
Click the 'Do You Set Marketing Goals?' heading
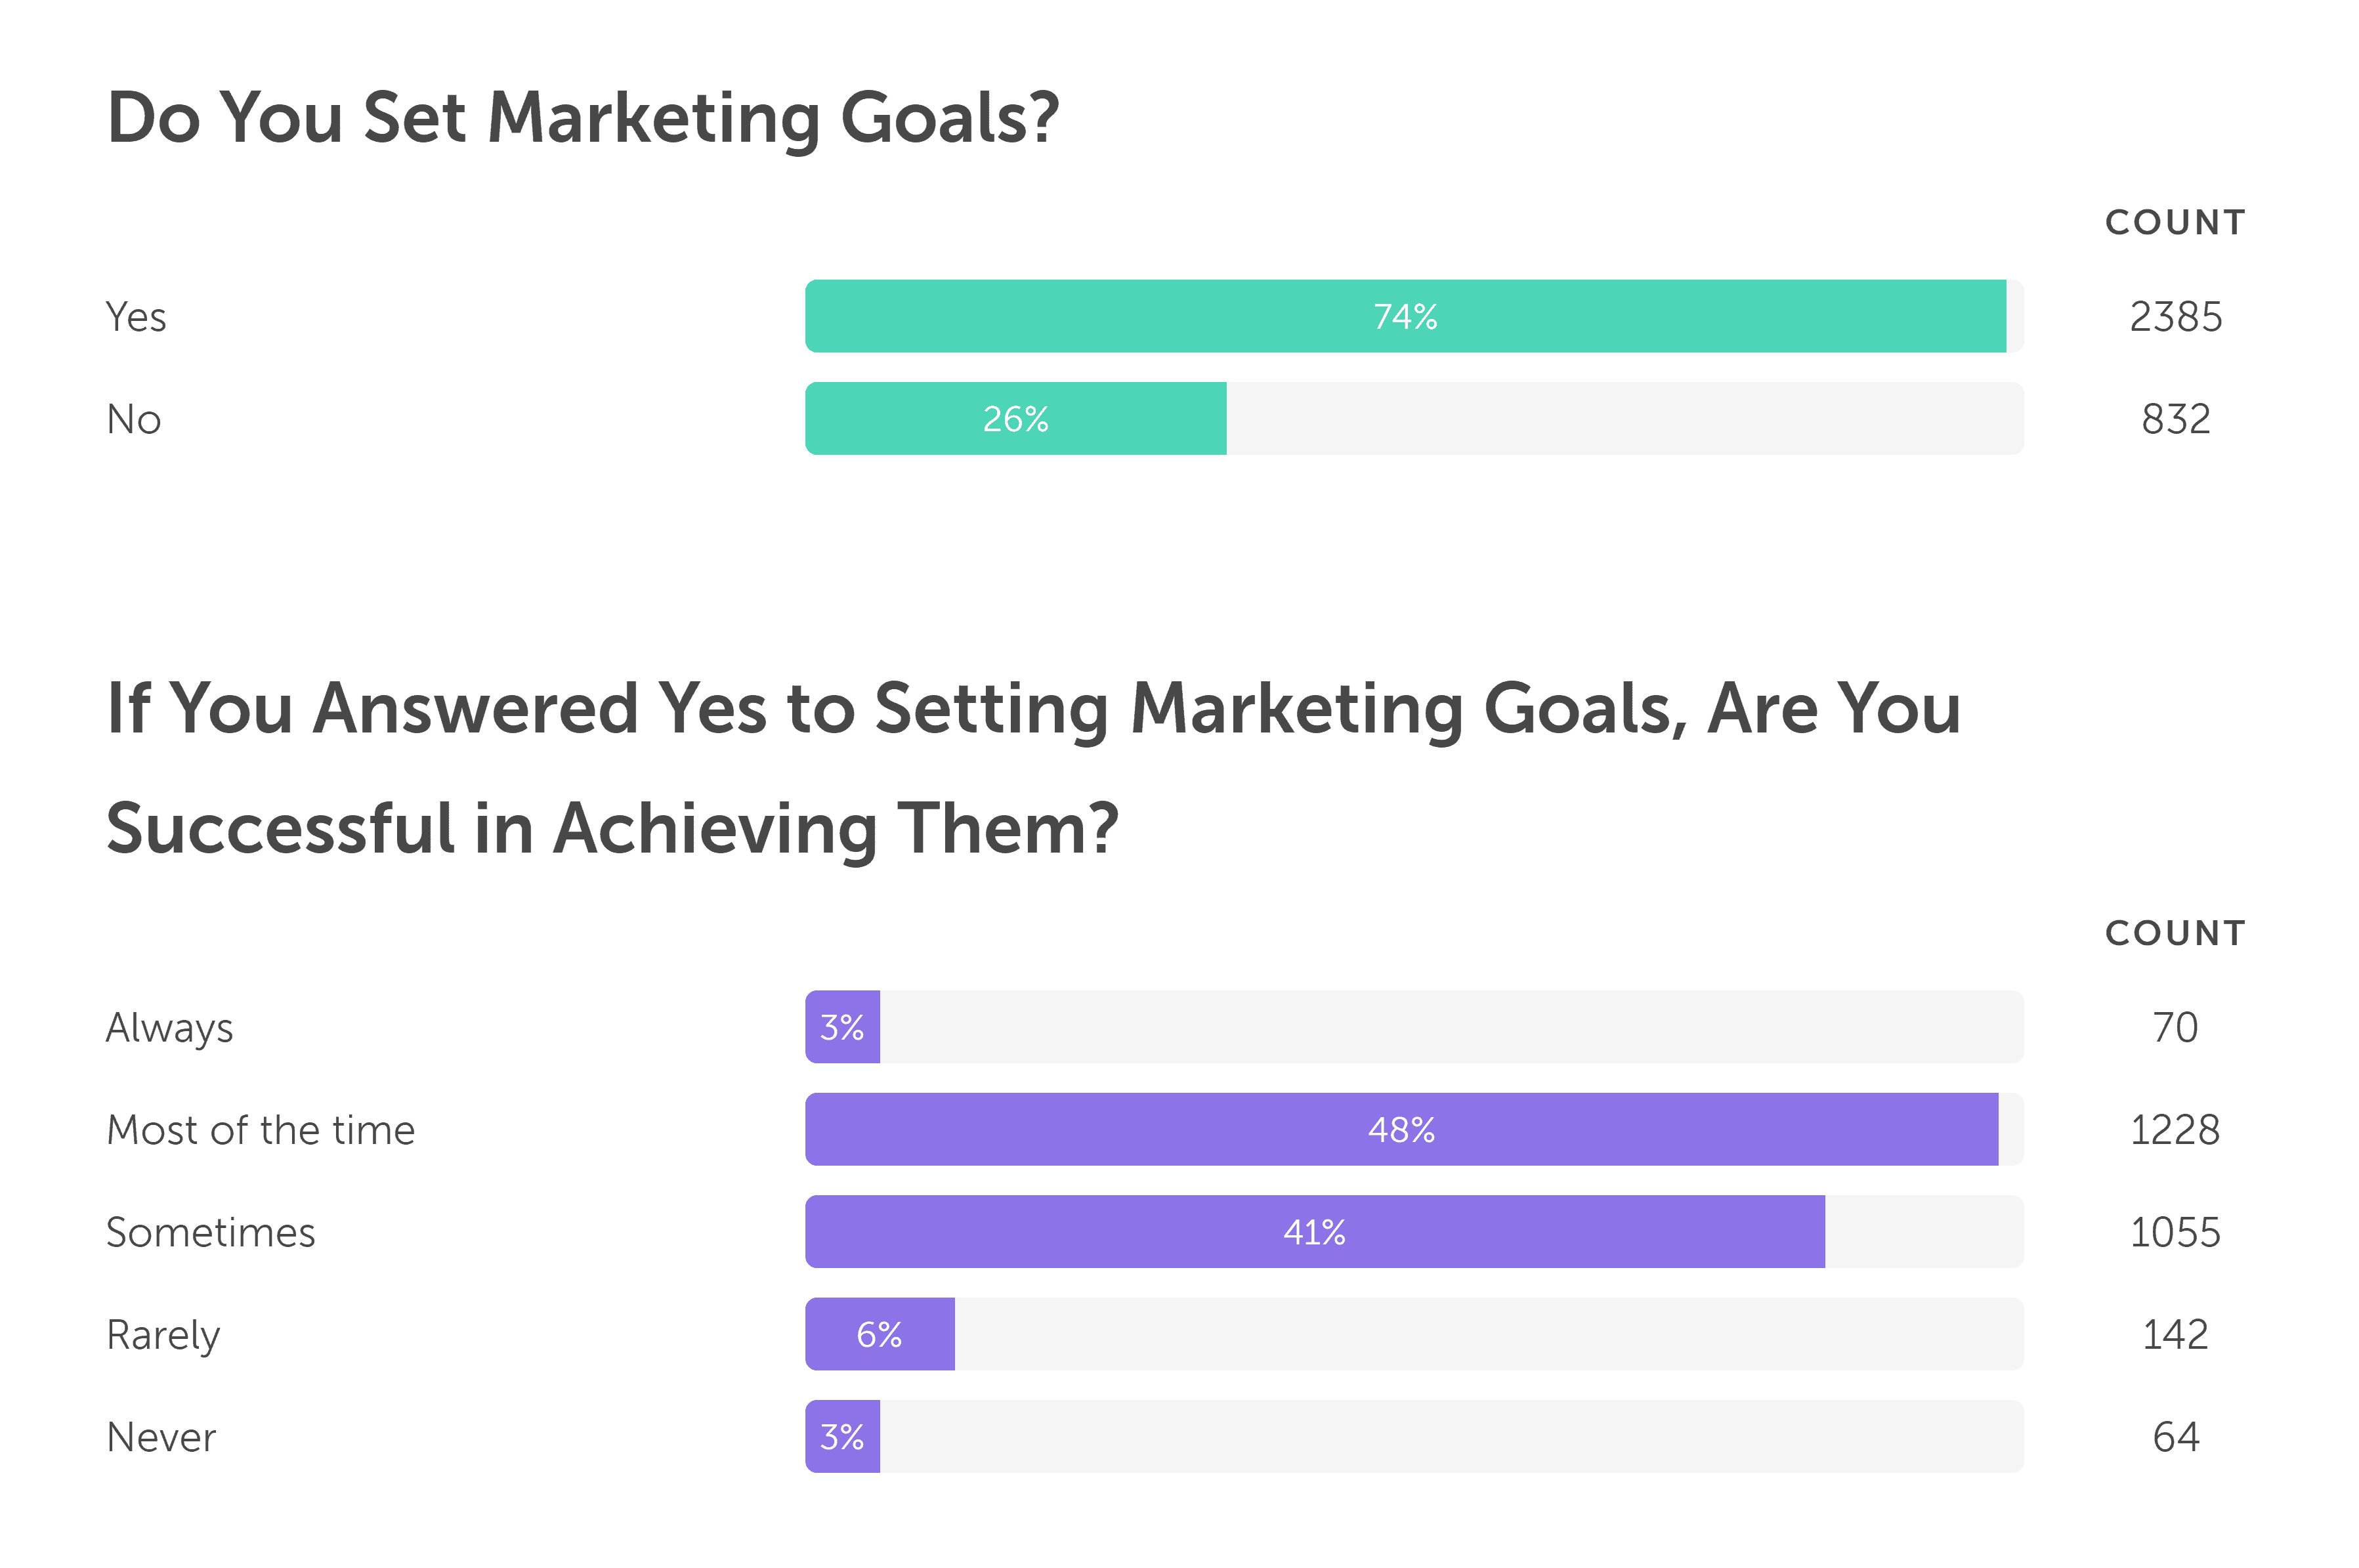coord(583,118)
